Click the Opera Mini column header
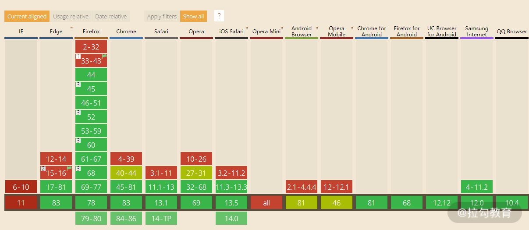529x230 pixels. click(266, 32)
